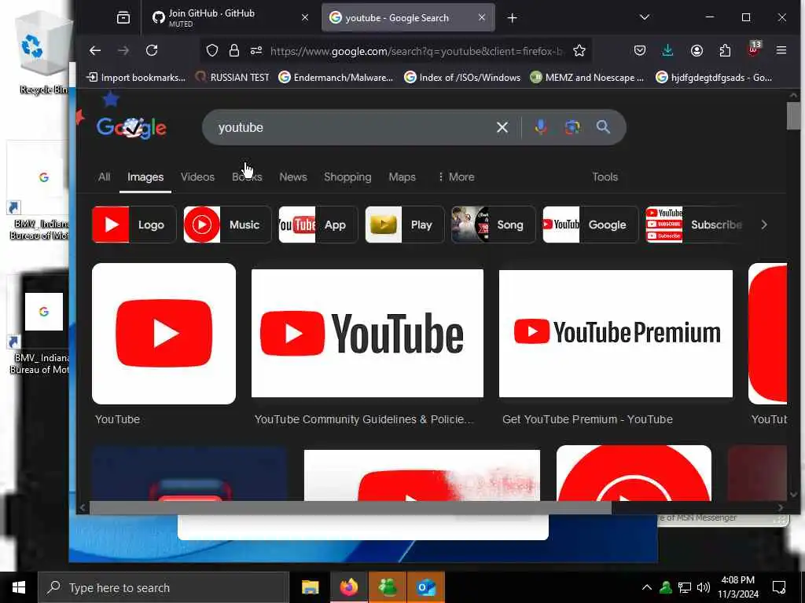Open the notification center

(779, 587)
